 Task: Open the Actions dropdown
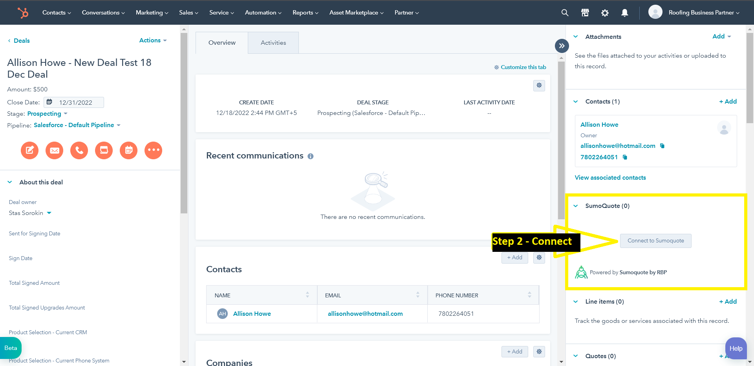coord(153,40)
